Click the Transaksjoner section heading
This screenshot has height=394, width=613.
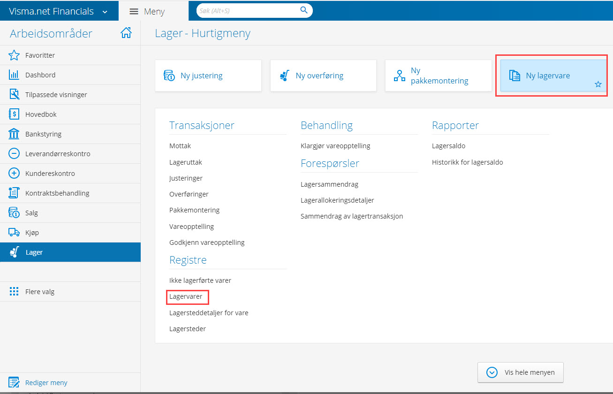pos(202,125)
